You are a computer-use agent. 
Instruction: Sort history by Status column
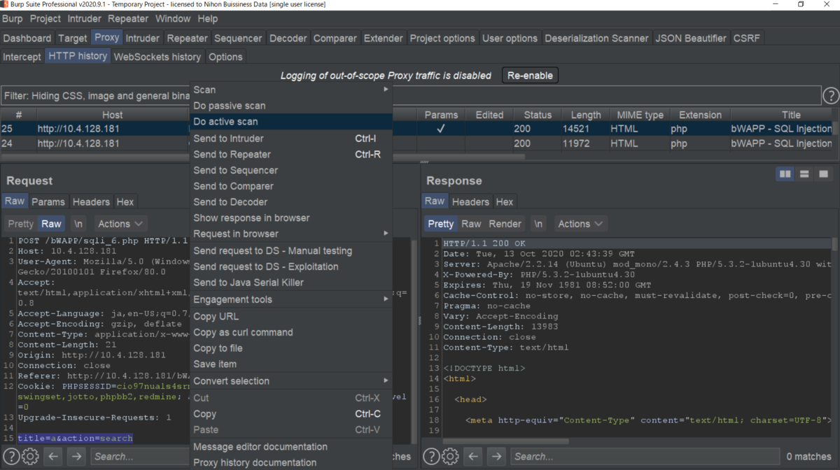[x=538, y=115]
